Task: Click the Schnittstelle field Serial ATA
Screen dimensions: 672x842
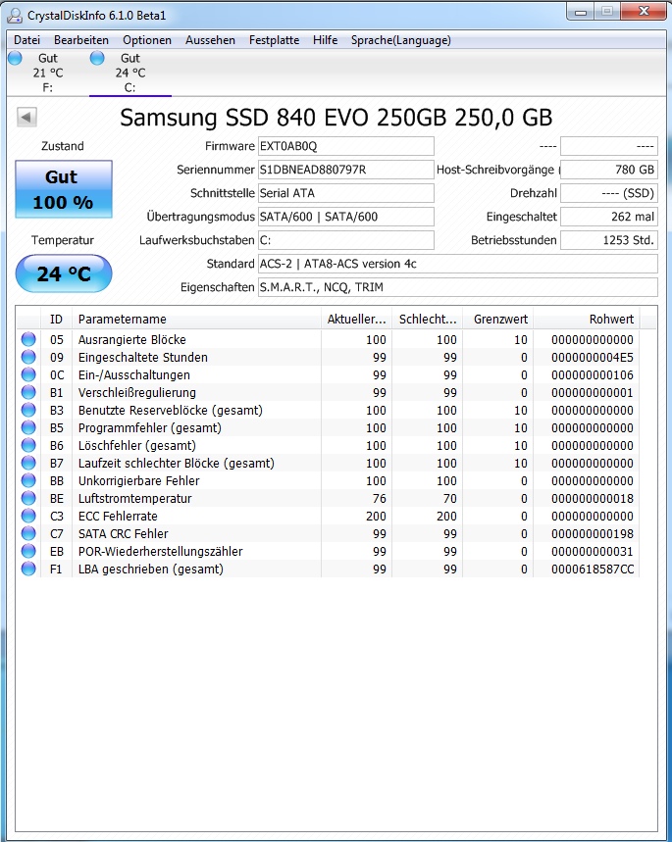Action: (x=346, y=193)
